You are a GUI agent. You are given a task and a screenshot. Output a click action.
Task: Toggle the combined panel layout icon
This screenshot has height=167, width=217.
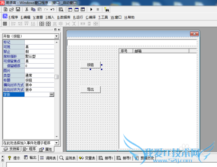pos(83,10)
